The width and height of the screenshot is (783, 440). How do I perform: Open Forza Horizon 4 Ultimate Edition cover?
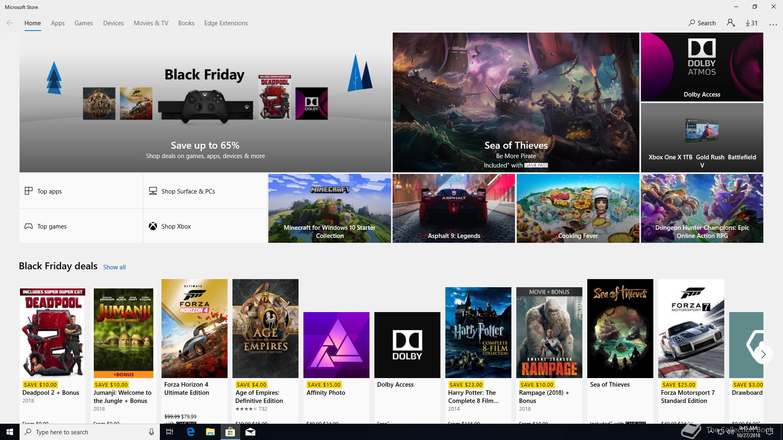[195, 328]
